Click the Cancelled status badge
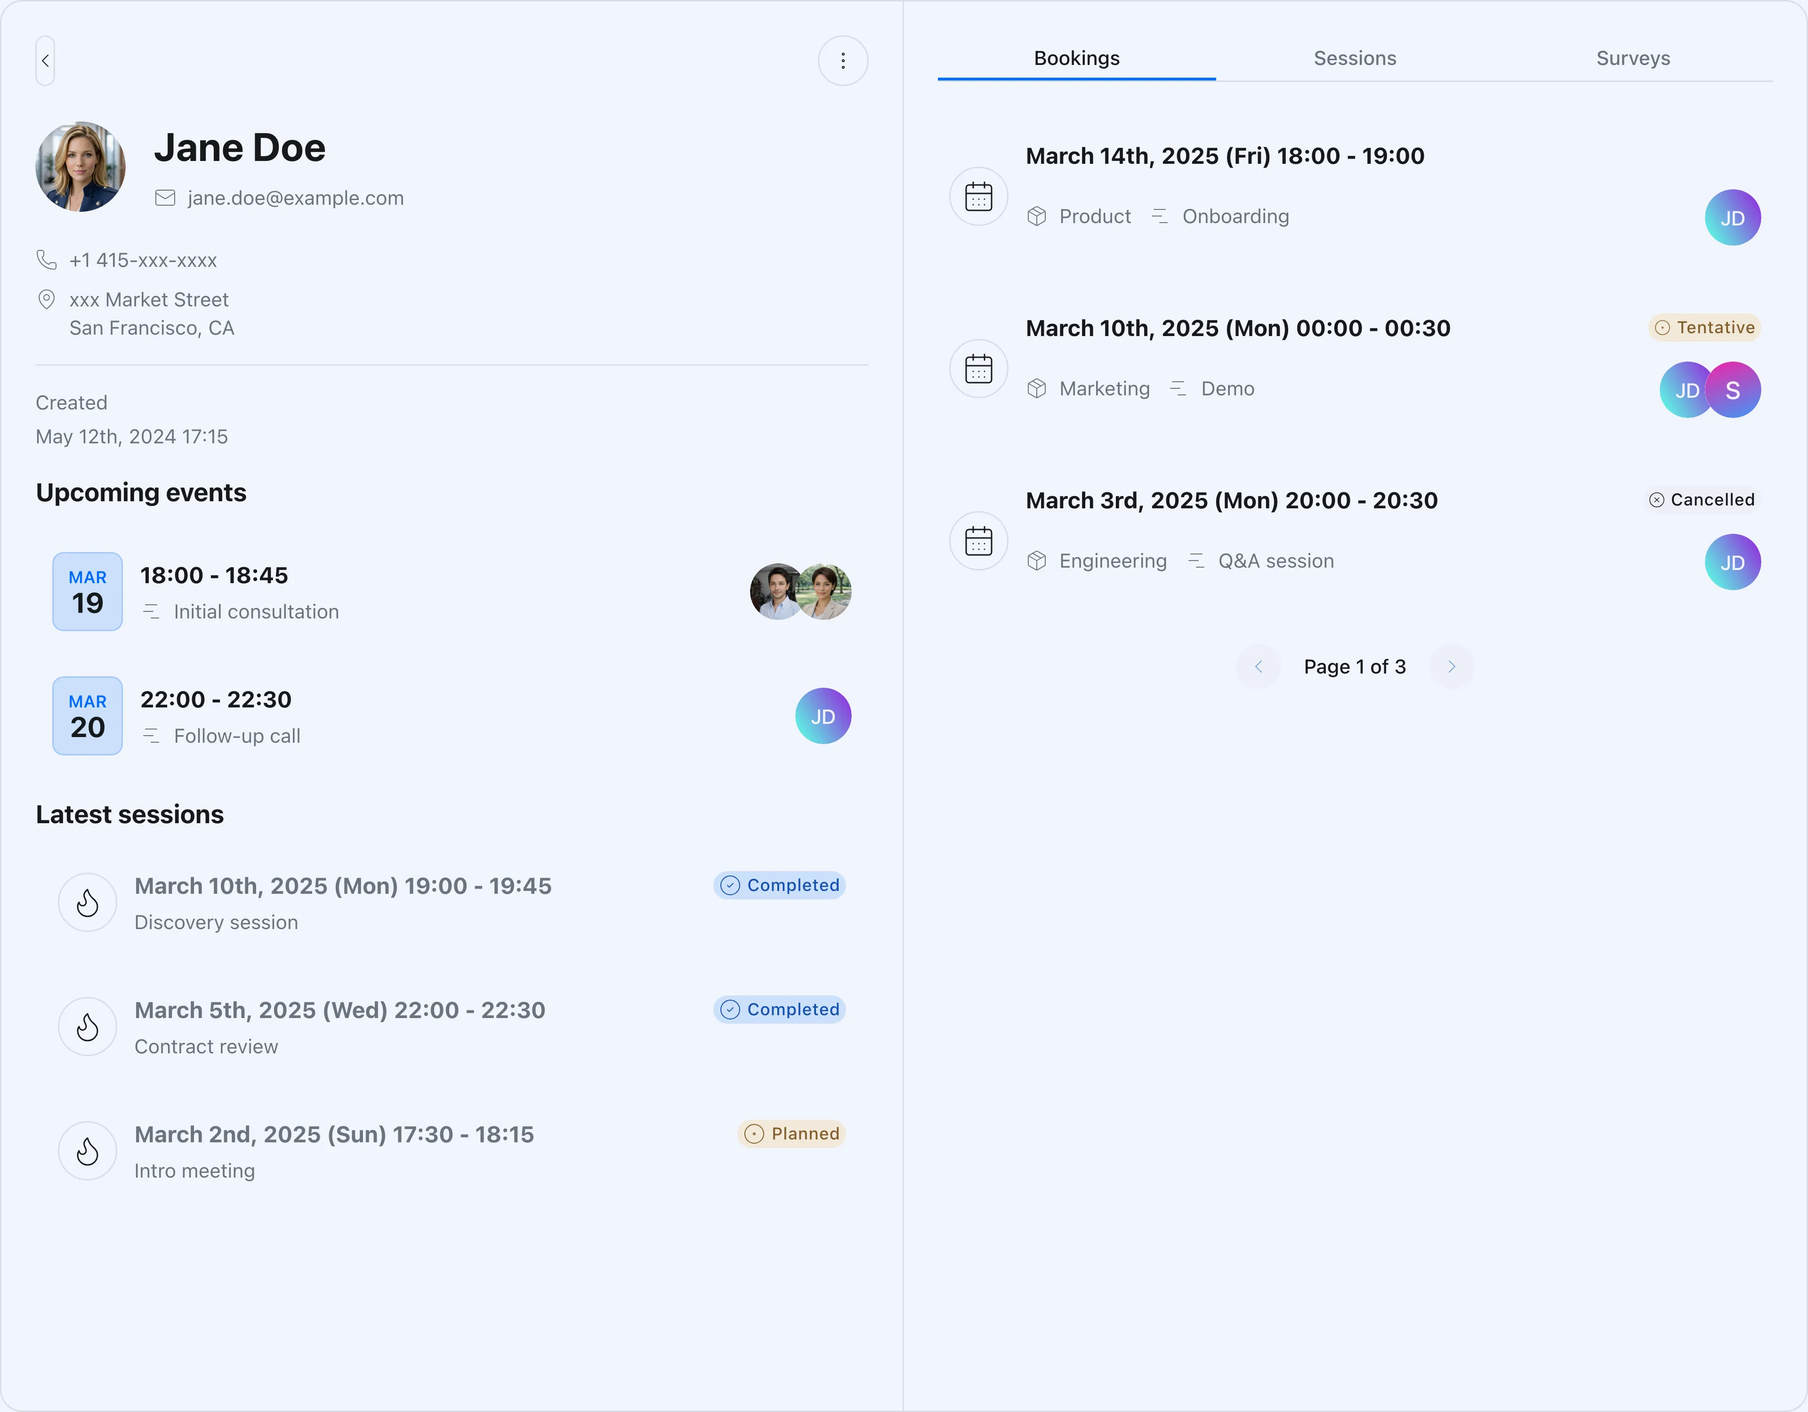Image resolution: width=1808 pixels, height=1412 pixels. coord(1701,500)
